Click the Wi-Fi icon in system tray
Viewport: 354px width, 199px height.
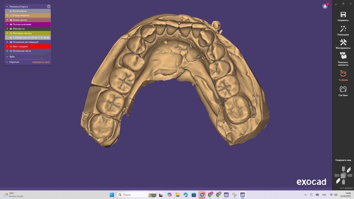331,195
